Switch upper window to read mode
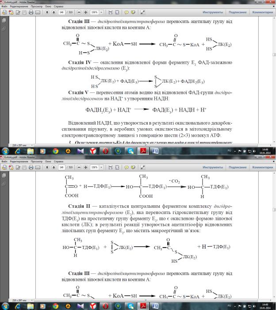 (x=142, y=12)
